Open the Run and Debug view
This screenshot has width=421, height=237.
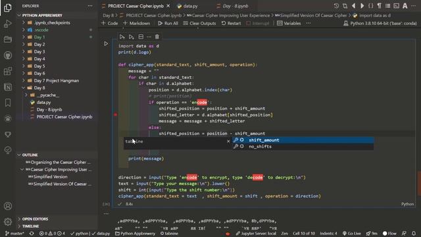point(8,24)
